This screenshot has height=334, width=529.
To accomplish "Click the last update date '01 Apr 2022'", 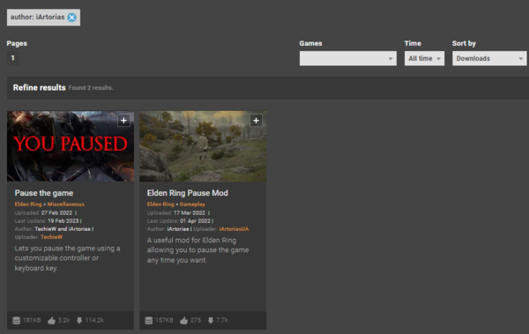I will click(195, 221).
